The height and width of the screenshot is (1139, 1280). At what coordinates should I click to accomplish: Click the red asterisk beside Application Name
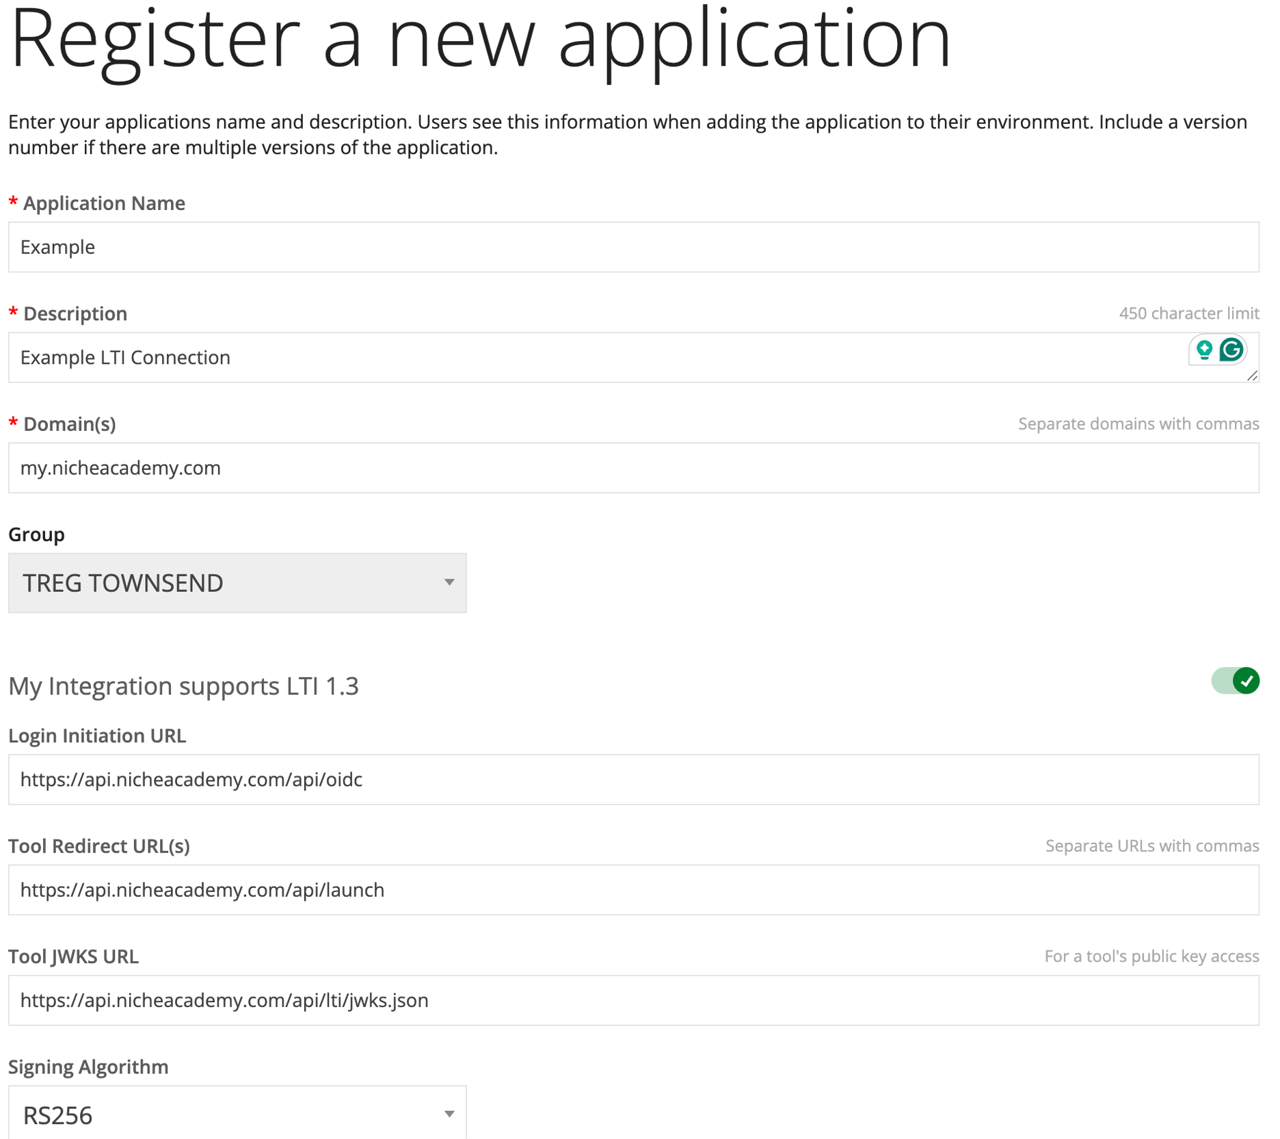coord(12,200)
